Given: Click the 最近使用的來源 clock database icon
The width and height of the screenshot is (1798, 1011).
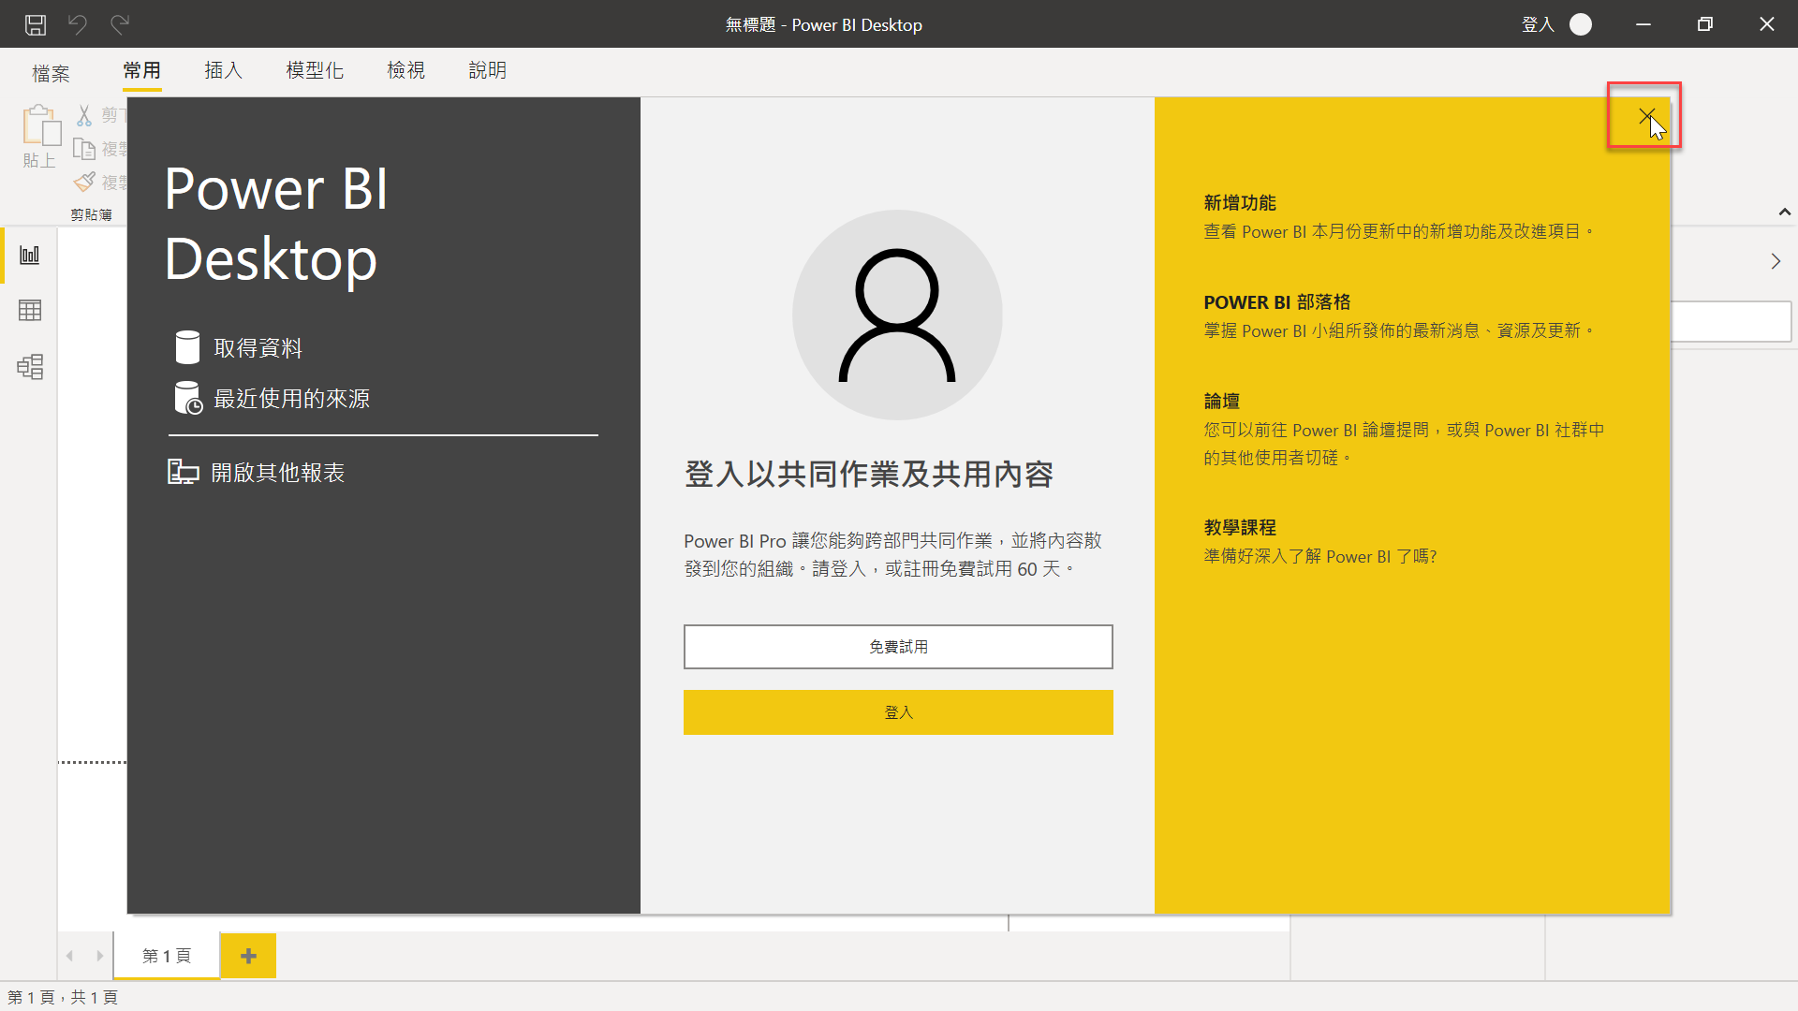Looking at the screenshot, I should coord(188,398).
